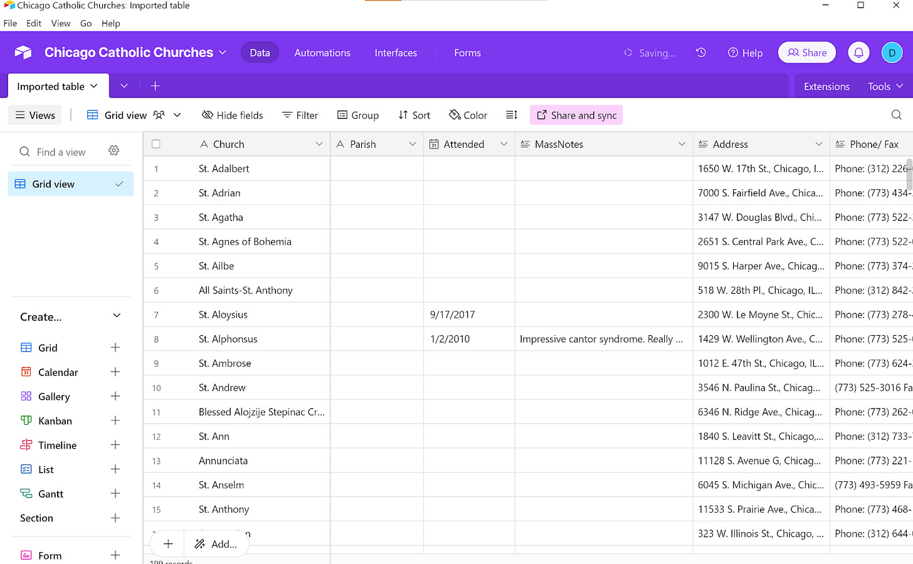Add or import table with plus icon

point(155,86)
